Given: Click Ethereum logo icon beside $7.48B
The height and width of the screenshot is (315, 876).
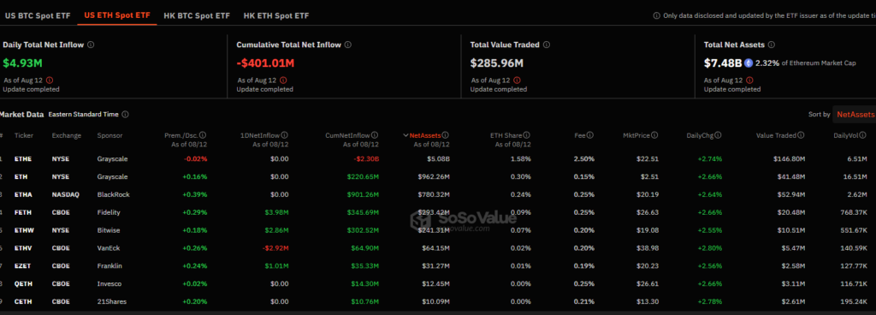Looking at the screenshot, I should (x=748, y=63).
